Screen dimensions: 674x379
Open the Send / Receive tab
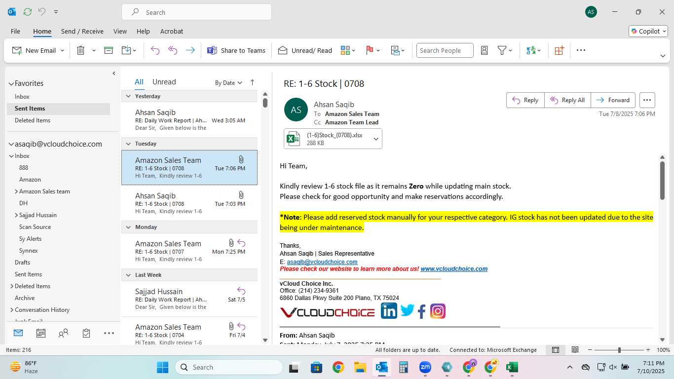[82, 31]
